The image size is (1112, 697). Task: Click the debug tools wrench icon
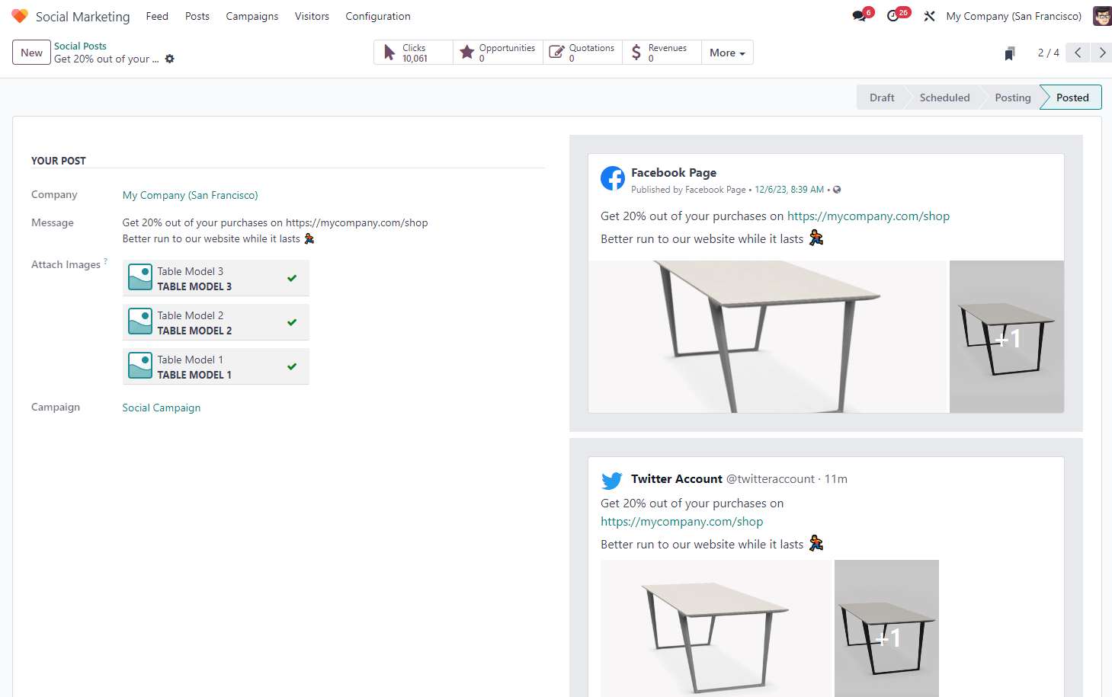point(929,16)
